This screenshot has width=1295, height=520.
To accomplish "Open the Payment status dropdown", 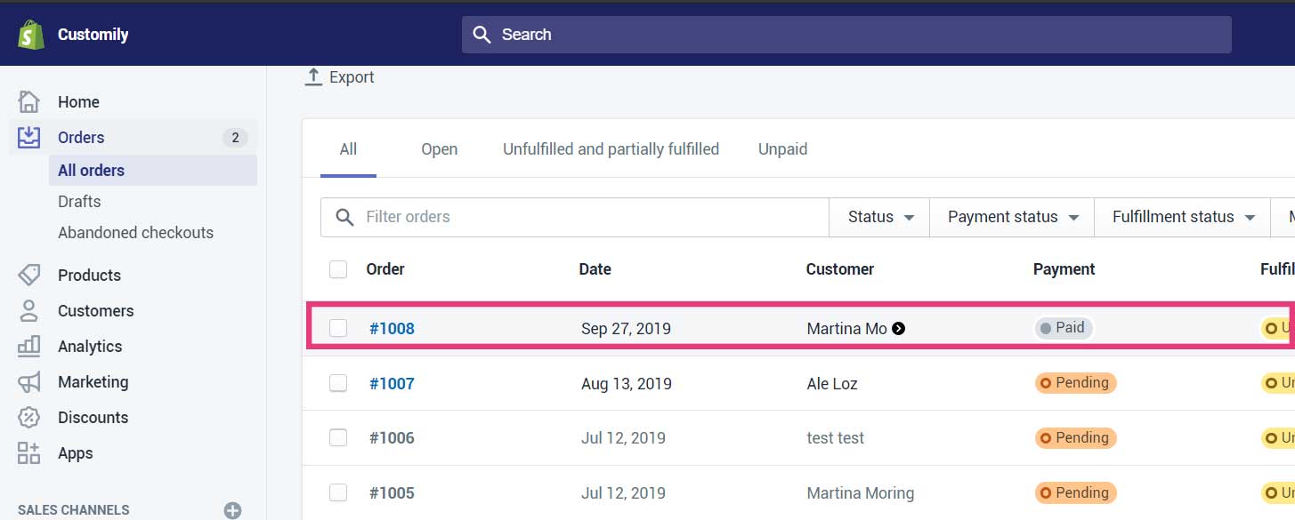I will click(1012, 217).
